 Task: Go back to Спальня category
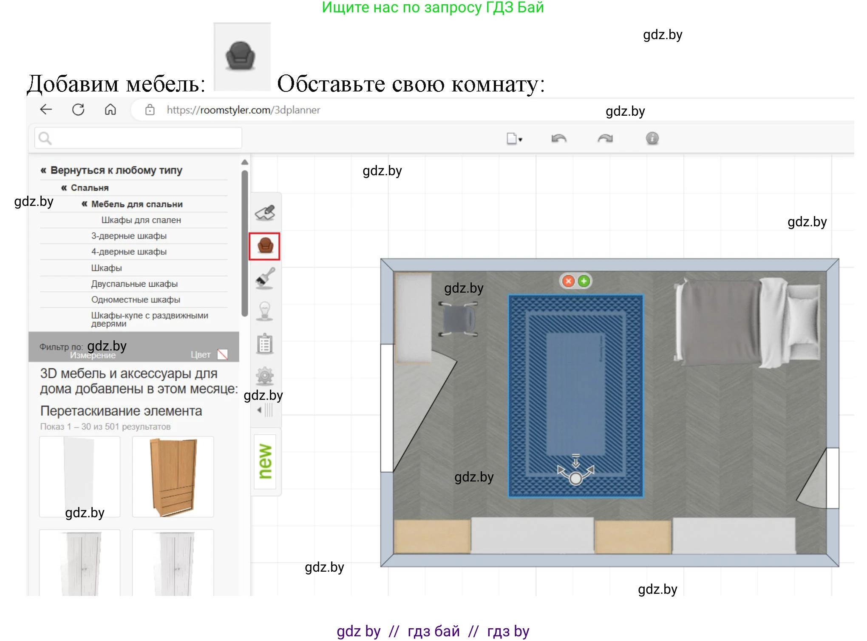[x=85, y=188]
